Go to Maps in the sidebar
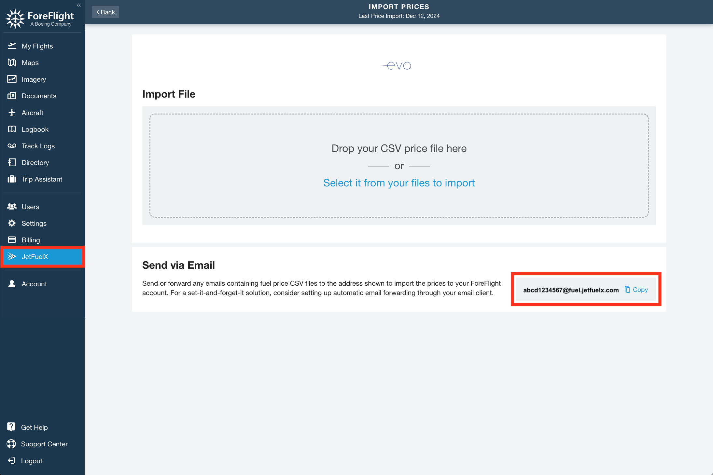The image size is (713, 475). [42, 62]
